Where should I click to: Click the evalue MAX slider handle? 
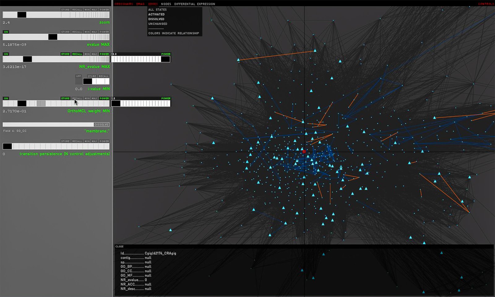53,37
